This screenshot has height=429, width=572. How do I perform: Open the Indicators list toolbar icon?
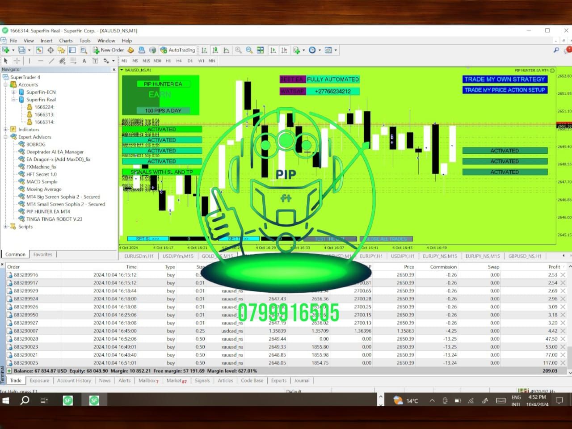297,50
